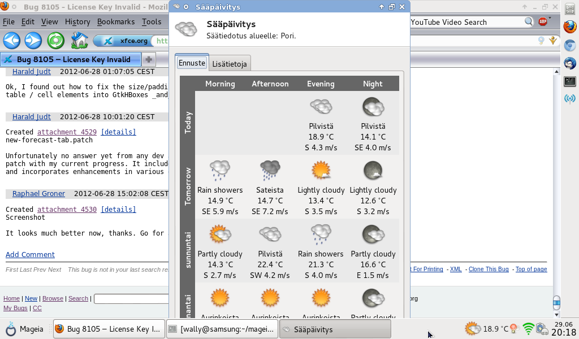The height and width of the screenshot is (339, 579).
Task: Launch Thunderbird from the side panel
Action: (570, 63)
